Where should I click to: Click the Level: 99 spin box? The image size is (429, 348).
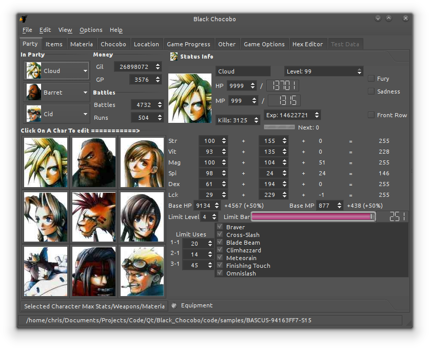tap(324, 71)
